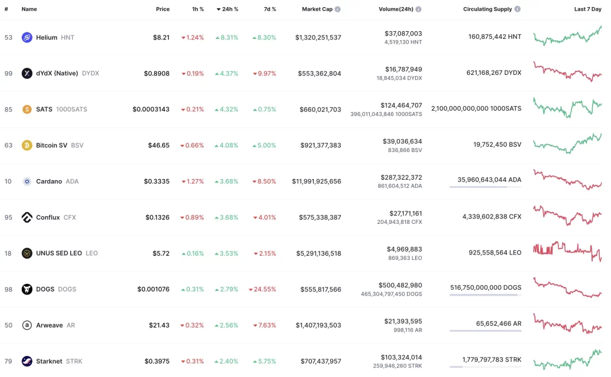Select the Cardano ADA coin icon
Image resolution: width=611 pixels, height=377 pixels.
tap(26, 181)
